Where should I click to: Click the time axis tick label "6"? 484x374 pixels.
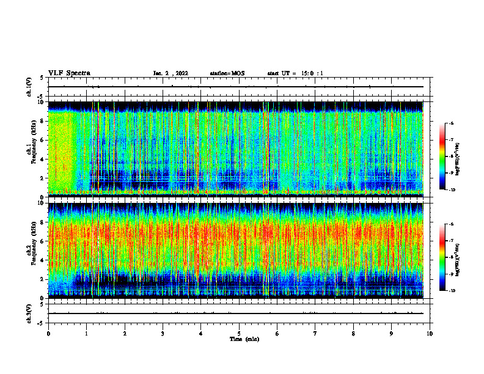pyautogui.click(x=277, y=334)
